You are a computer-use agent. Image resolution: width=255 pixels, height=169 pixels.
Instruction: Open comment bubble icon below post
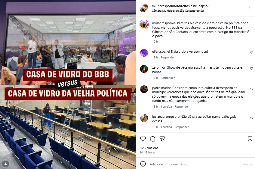(x=152, y=139)
